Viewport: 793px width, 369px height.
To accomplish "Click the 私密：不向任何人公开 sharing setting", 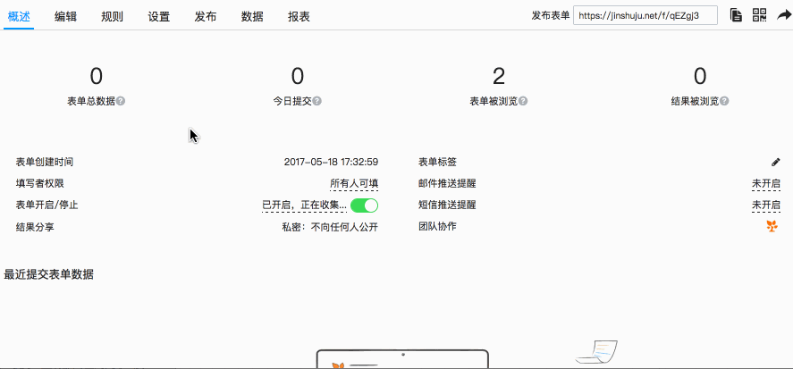I will (x=330, y=227).
